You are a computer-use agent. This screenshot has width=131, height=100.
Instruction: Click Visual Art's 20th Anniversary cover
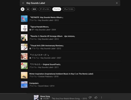coord(24,47)
